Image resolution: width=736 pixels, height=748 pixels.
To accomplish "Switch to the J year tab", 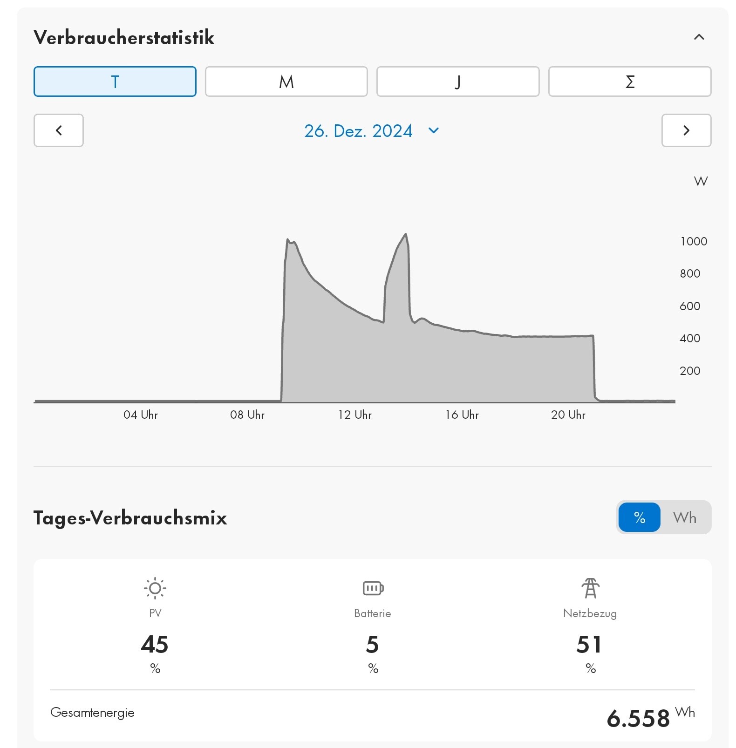I will (x=458, y=82).
